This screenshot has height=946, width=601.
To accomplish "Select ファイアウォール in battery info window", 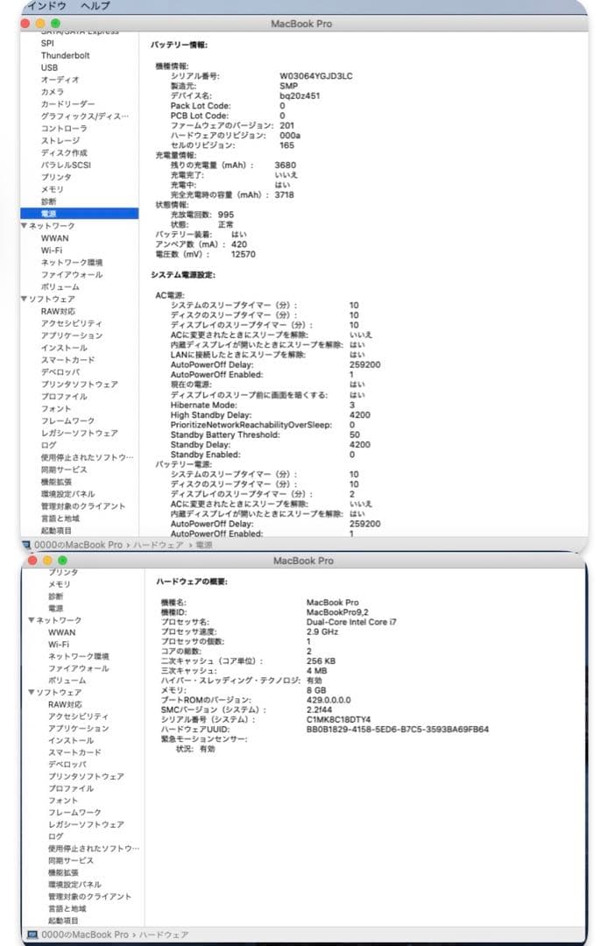I will pyautogui.click(x=71, y=274).
